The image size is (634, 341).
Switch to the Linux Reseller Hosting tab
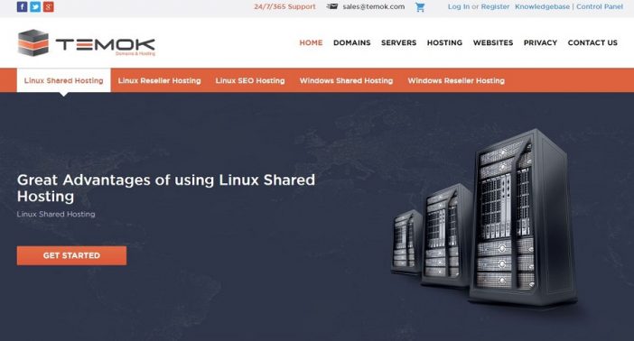pyautogui.click(x=159, y=80)
